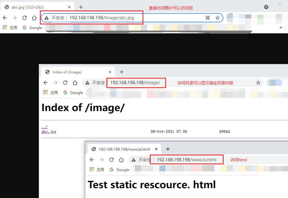This screenshot has width=288, height=198.
Task: Go forward in the abc.jpg window
Action: [x=15, y=18]
